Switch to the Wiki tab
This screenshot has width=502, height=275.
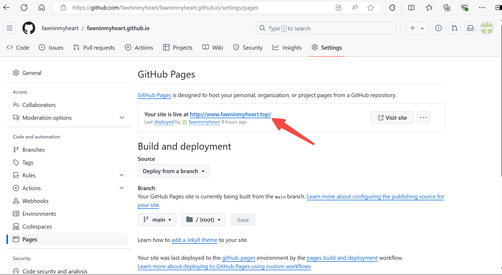coord(213,47)
